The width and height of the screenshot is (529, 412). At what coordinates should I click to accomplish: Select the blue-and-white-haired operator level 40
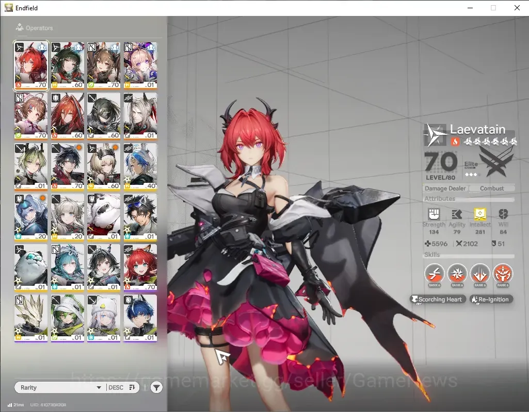tap(140, 167)
